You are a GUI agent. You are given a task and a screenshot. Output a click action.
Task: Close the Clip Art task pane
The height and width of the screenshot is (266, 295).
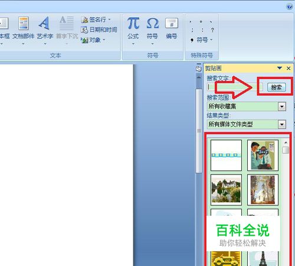(x=289, y=69)
